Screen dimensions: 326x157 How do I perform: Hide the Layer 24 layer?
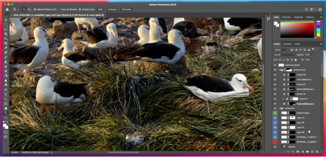tap(275, 118)
